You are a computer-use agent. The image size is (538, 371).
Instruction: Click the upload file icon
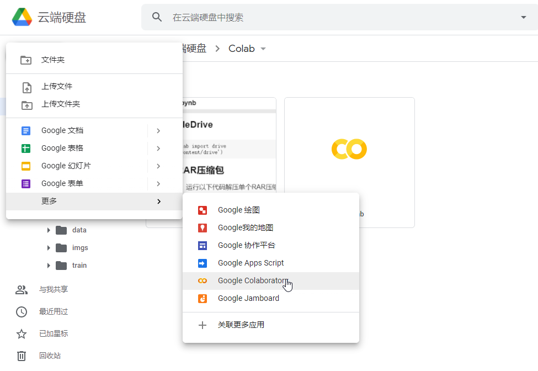(x=27, y=87)
